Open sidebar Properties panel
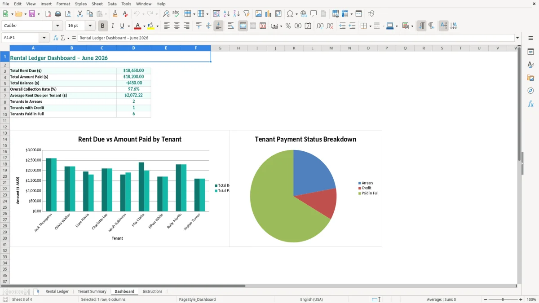The width and height of the screenshot is (539, 303). 530,52
